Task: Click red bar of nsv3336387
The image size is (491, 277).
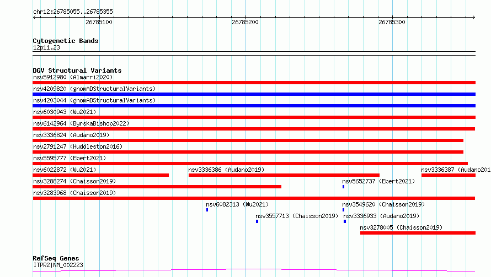Action: point(449,175)
